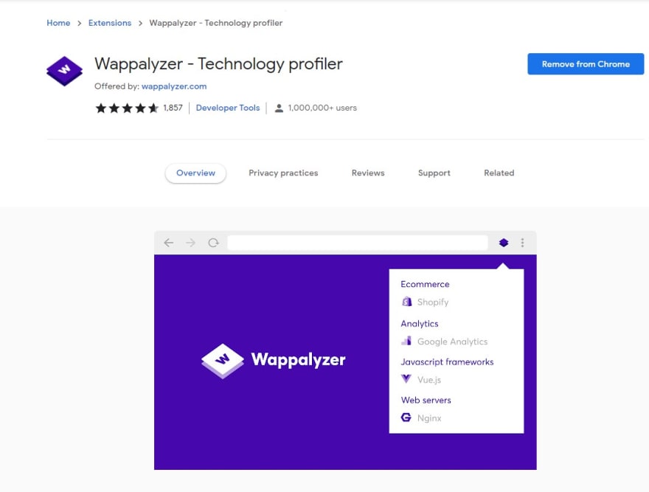Open the Support tab
Screen dimensions: 649x492
tap(434, 173)
